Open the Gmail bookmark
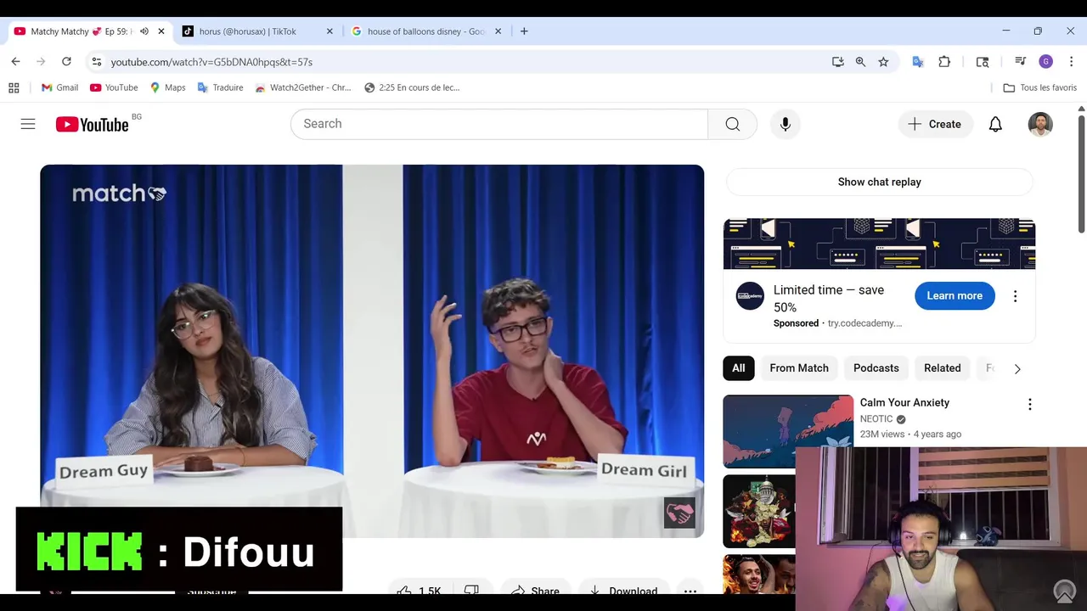 (59, 87)
